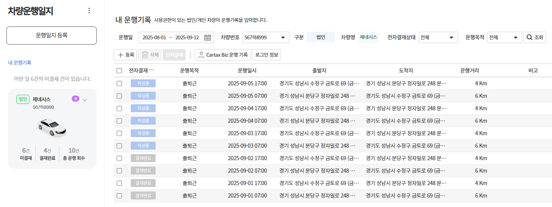Open the kebab menu beside 차량운행일지 title
Screen dimensions: 552x207
coord(89,11)
